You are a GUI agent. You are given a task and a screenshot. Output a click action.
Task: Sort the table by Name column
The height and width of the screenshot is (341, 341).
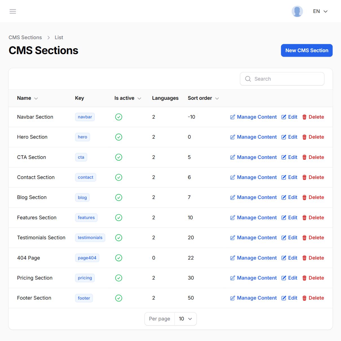27,98
